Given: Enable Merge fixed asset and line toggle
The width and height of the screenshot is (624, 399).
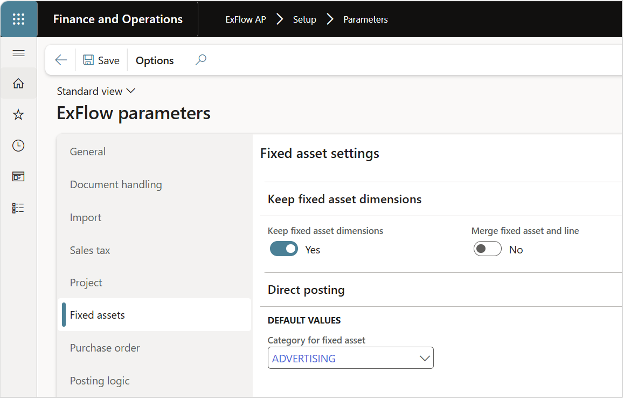Looking at the screenshot, I should coord(488,249).
